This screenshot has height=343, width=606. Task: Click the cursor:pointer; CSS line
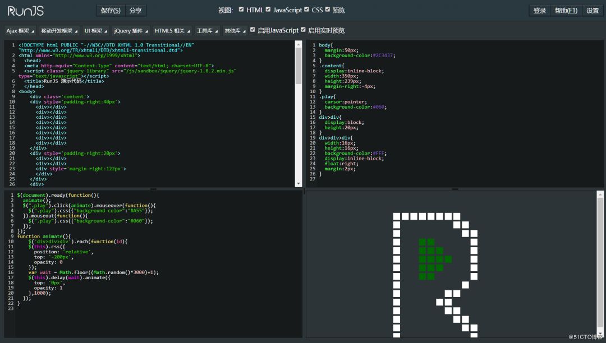[346, 102]
